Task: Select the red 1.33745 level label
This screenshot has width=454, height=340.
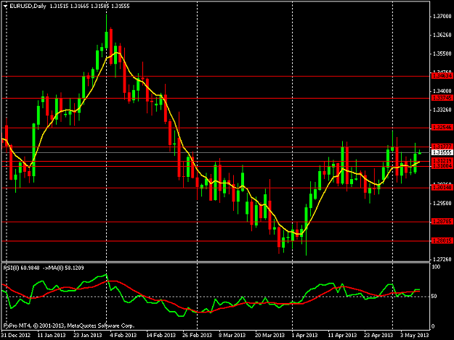Action: [x=442, y=98]
